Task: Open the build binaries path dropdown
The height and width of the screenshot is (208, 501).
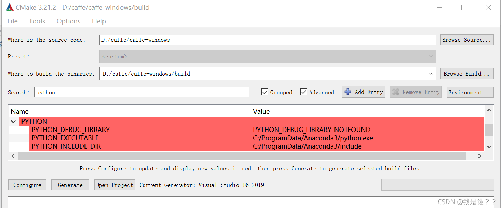Action: pos(431,74)
